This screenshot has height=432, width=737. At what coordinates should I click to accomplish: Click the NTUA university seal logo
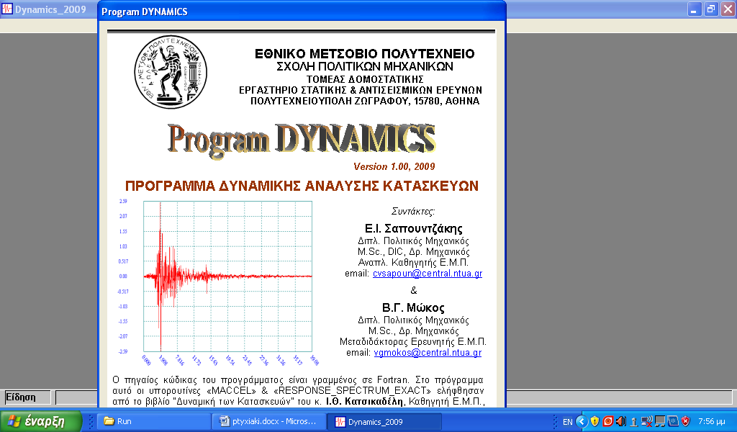click(170, 72)
